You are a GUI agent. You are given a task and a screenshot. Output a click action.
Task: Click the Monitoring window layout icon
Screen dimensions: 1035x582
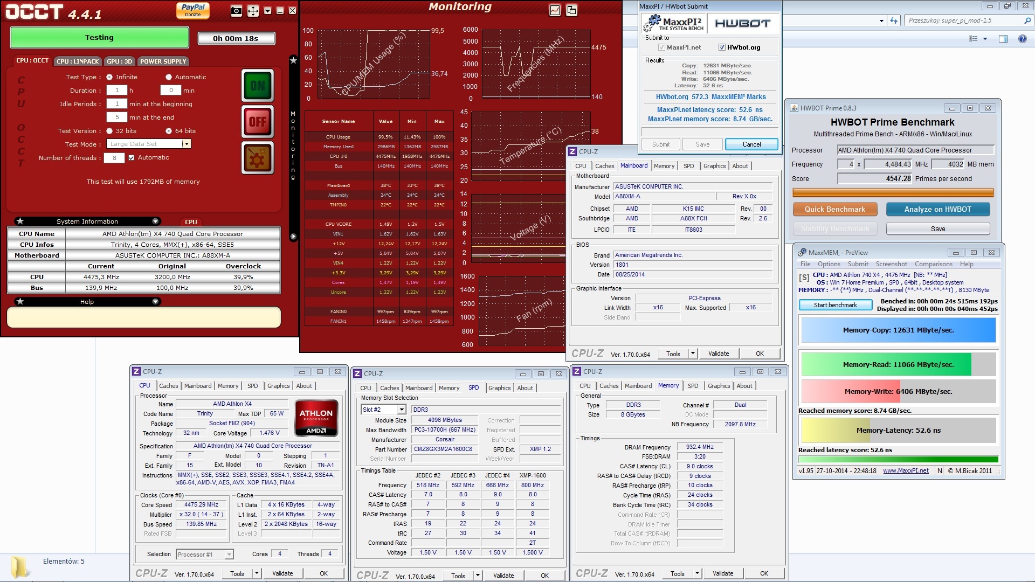(571, 10)
